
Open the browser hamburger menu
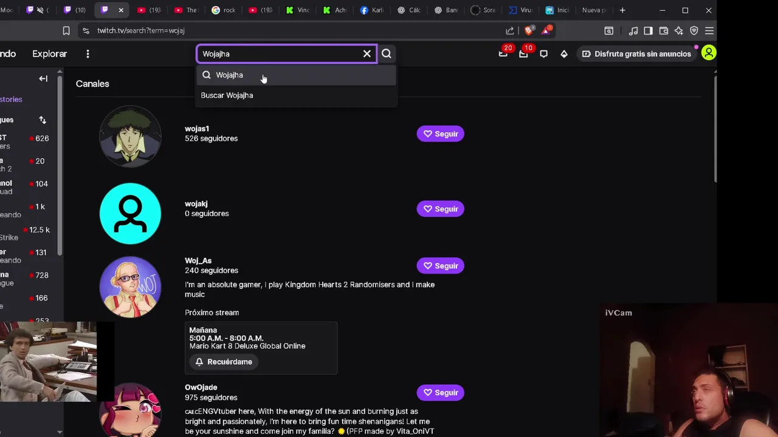pyautogui.click(x=709, y=30)
